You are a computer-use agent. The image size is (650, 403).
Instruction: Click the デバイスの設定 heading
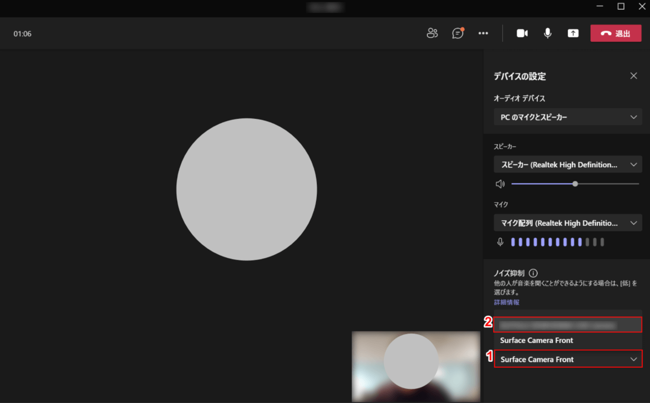[520, 77]
